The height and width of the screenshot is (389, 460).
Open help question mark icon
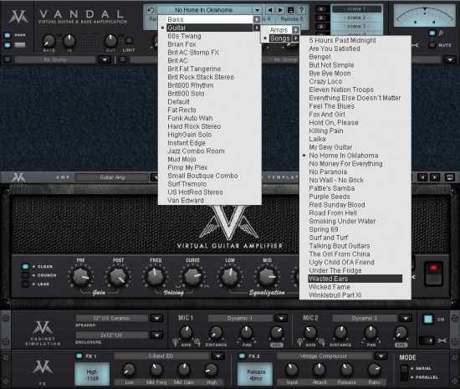(x=301, y=10)
